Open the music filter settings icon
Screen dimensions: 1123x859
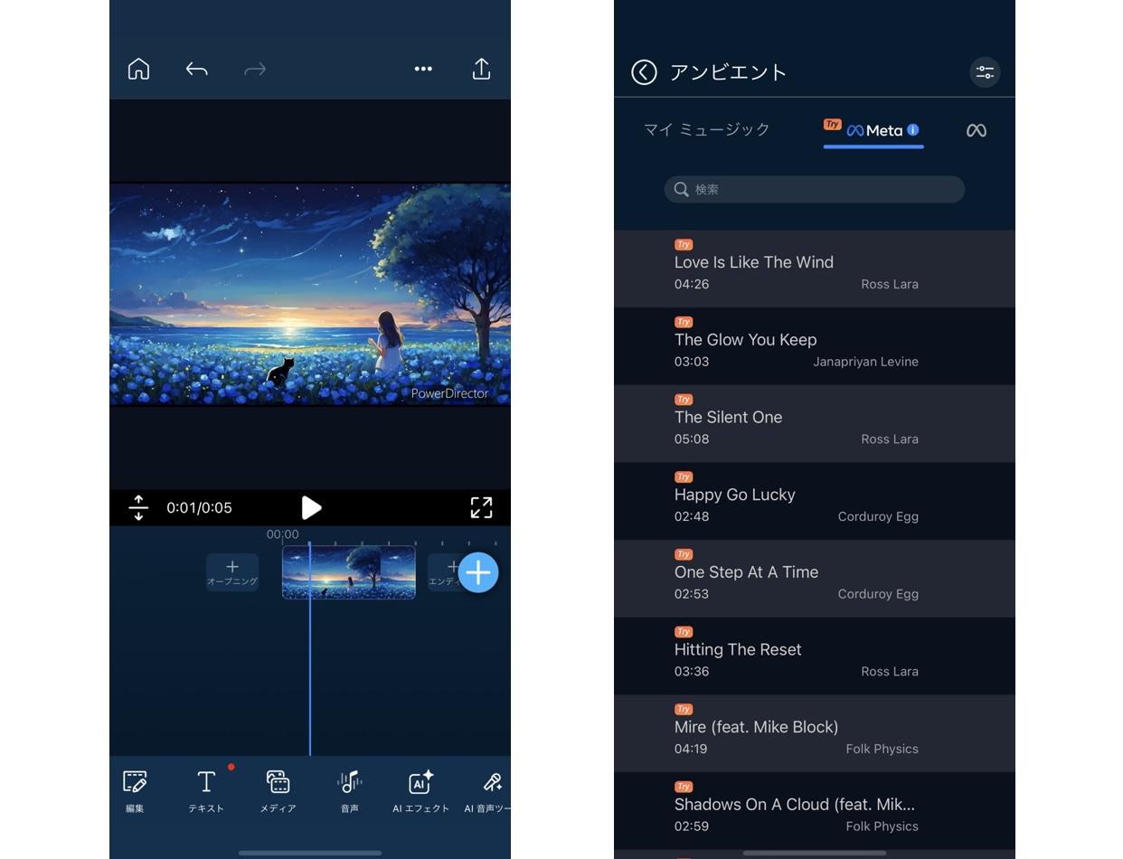[985, 72]
